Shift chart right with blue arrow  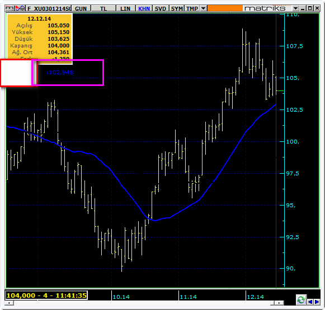click(317, 302)
